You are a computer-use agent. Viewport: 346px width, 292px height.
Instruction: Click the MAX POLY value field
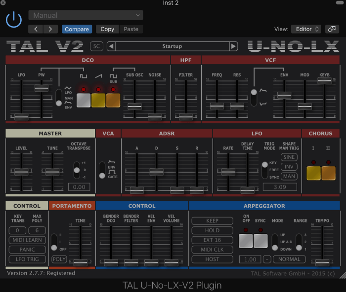tap(37, 230)
